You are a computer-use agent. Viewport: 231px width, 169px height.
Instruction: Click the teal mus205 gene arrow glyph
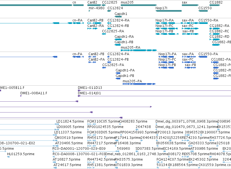(139, 5)
